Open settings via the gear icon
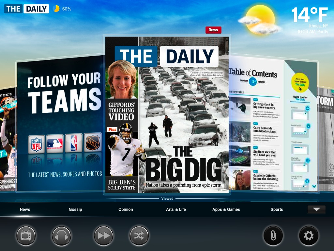Viewport: 334px width, 251px height. [x=309, y=235]
